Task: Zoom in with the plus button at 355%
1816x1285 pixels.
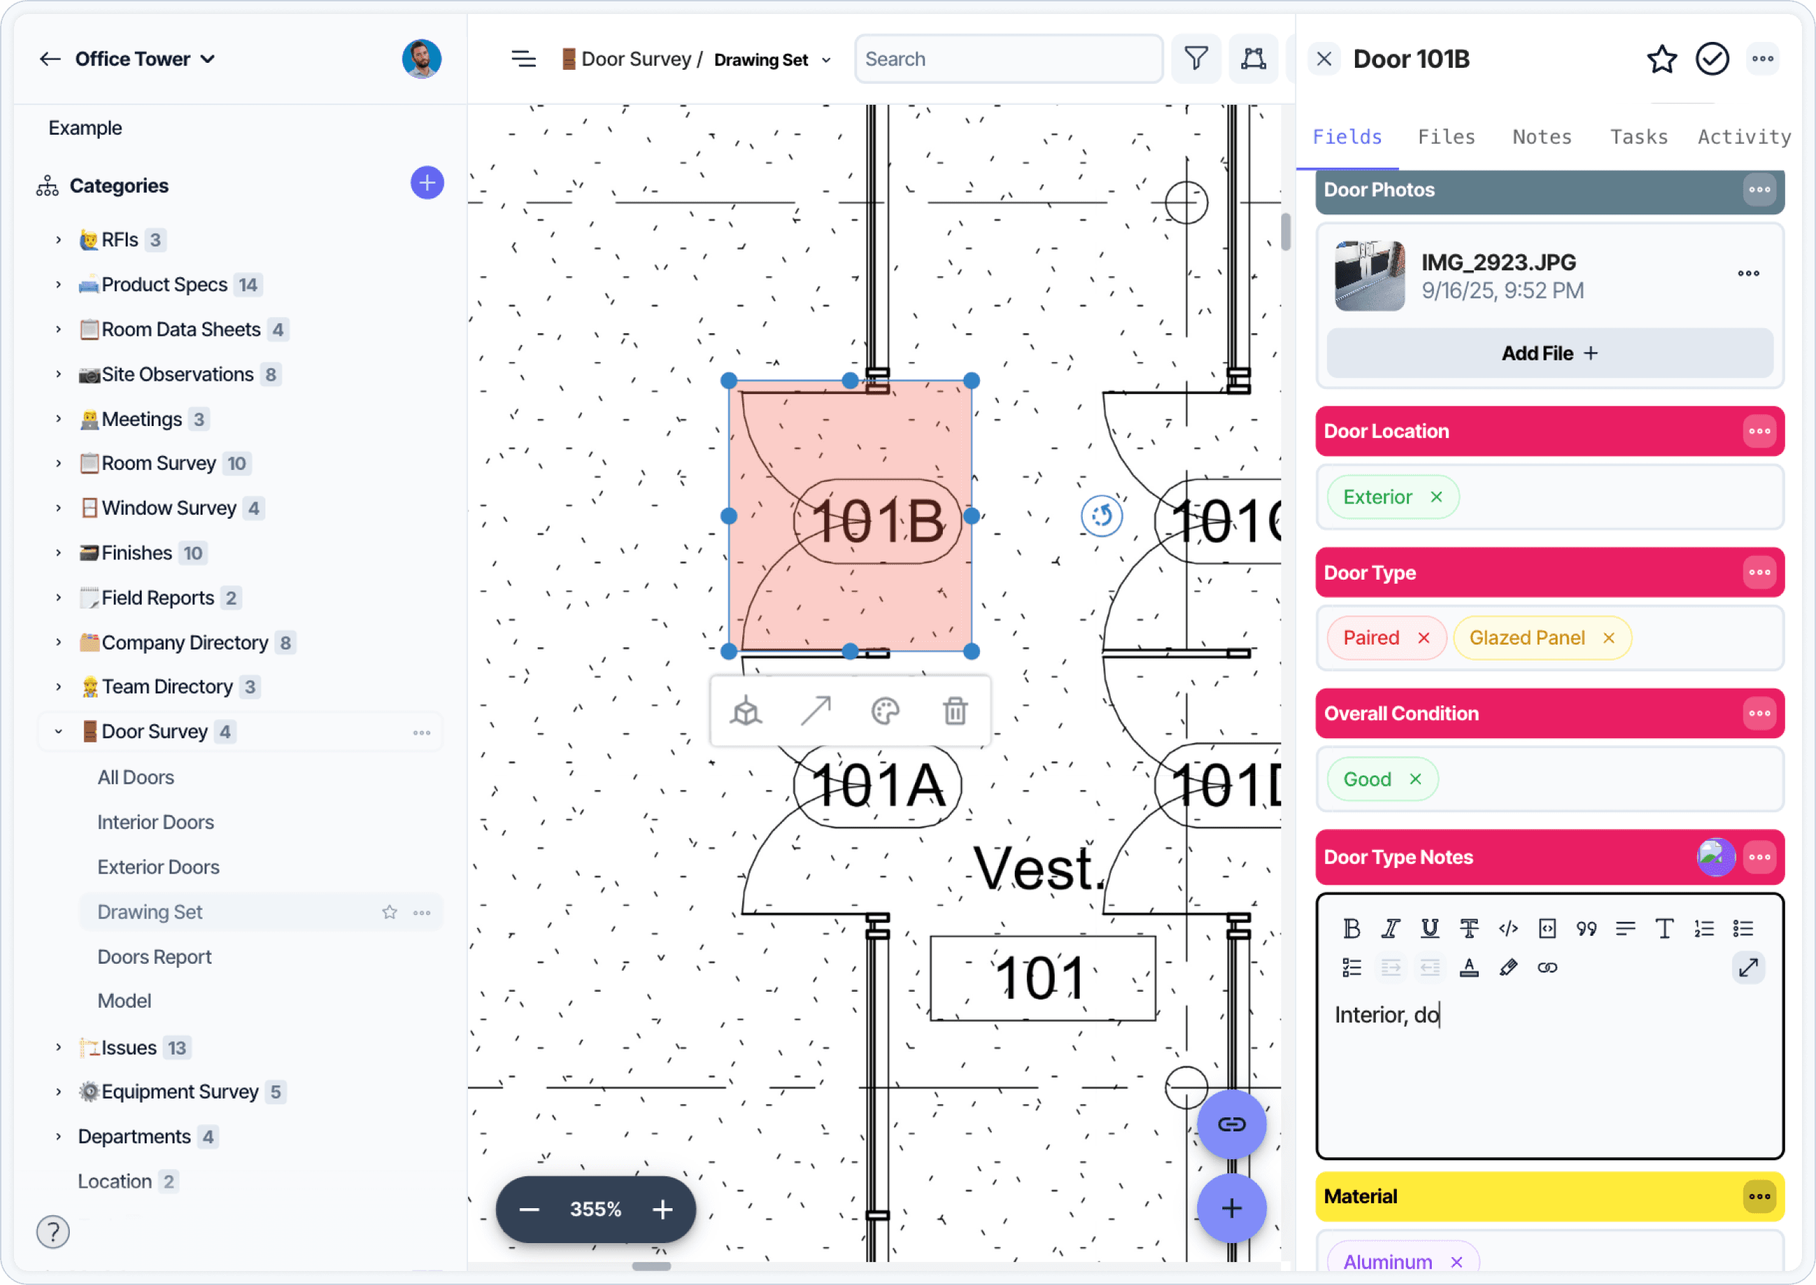Action: [x=662, y=1209]
